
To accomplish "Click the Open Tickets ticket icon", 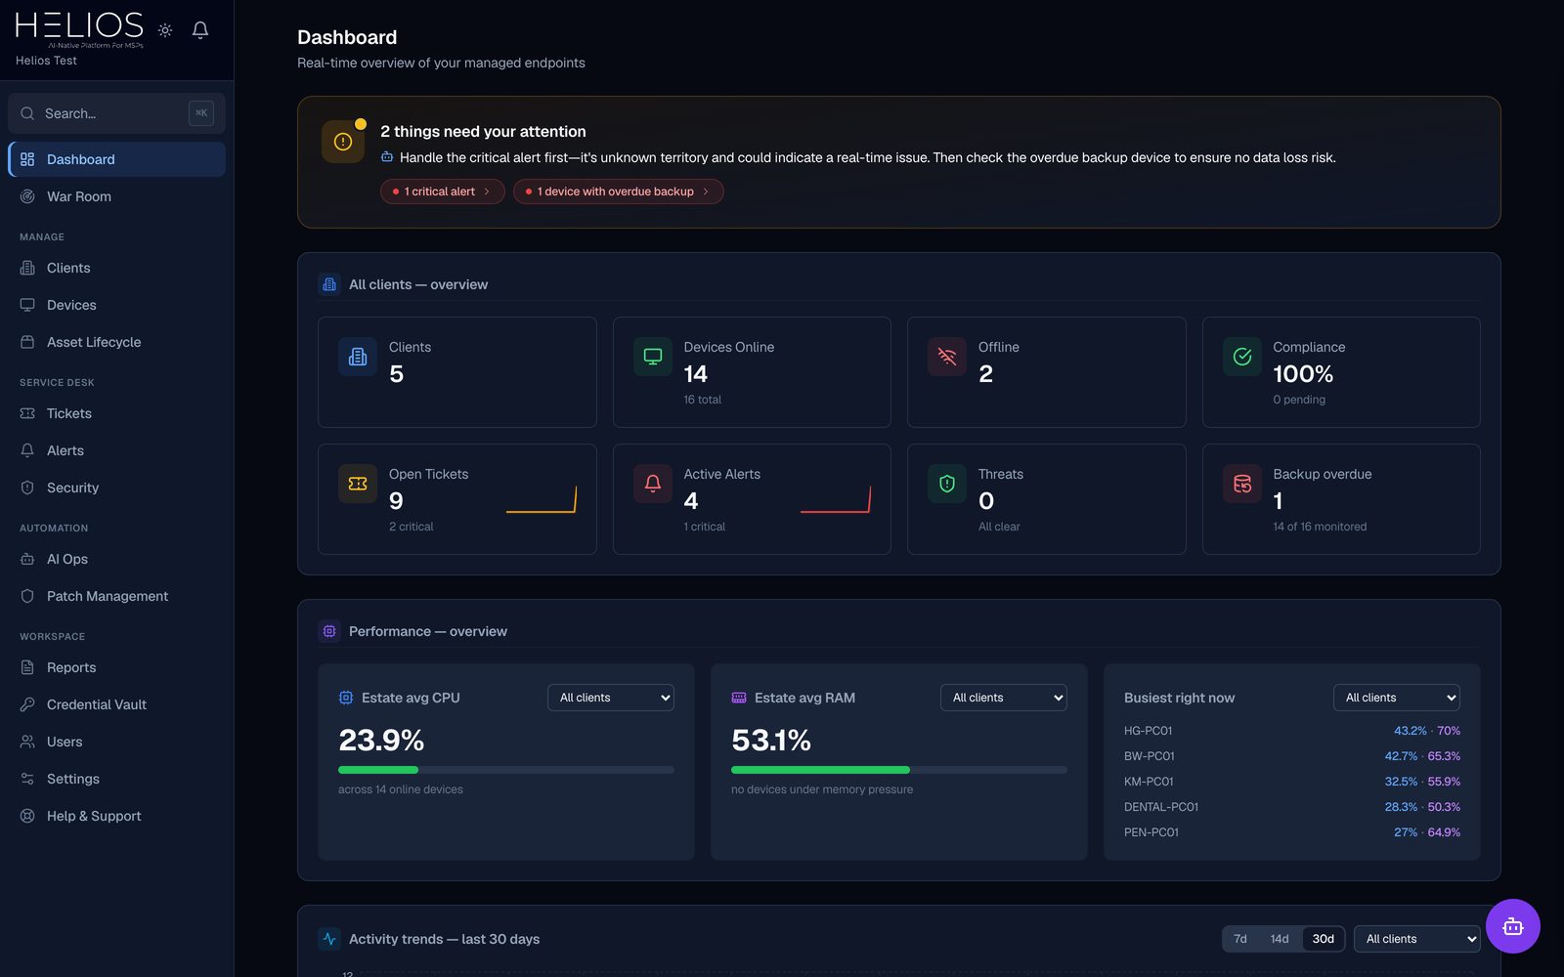I will click(x=358, y=484).
